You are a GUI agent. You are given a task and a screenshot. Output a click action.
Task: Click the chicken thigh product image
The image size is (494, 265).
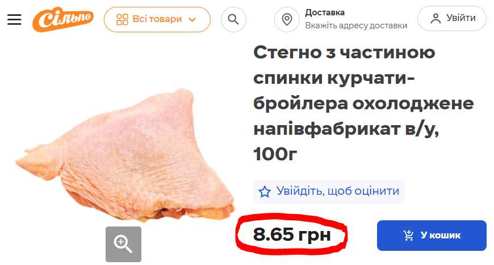pos(125,155)
